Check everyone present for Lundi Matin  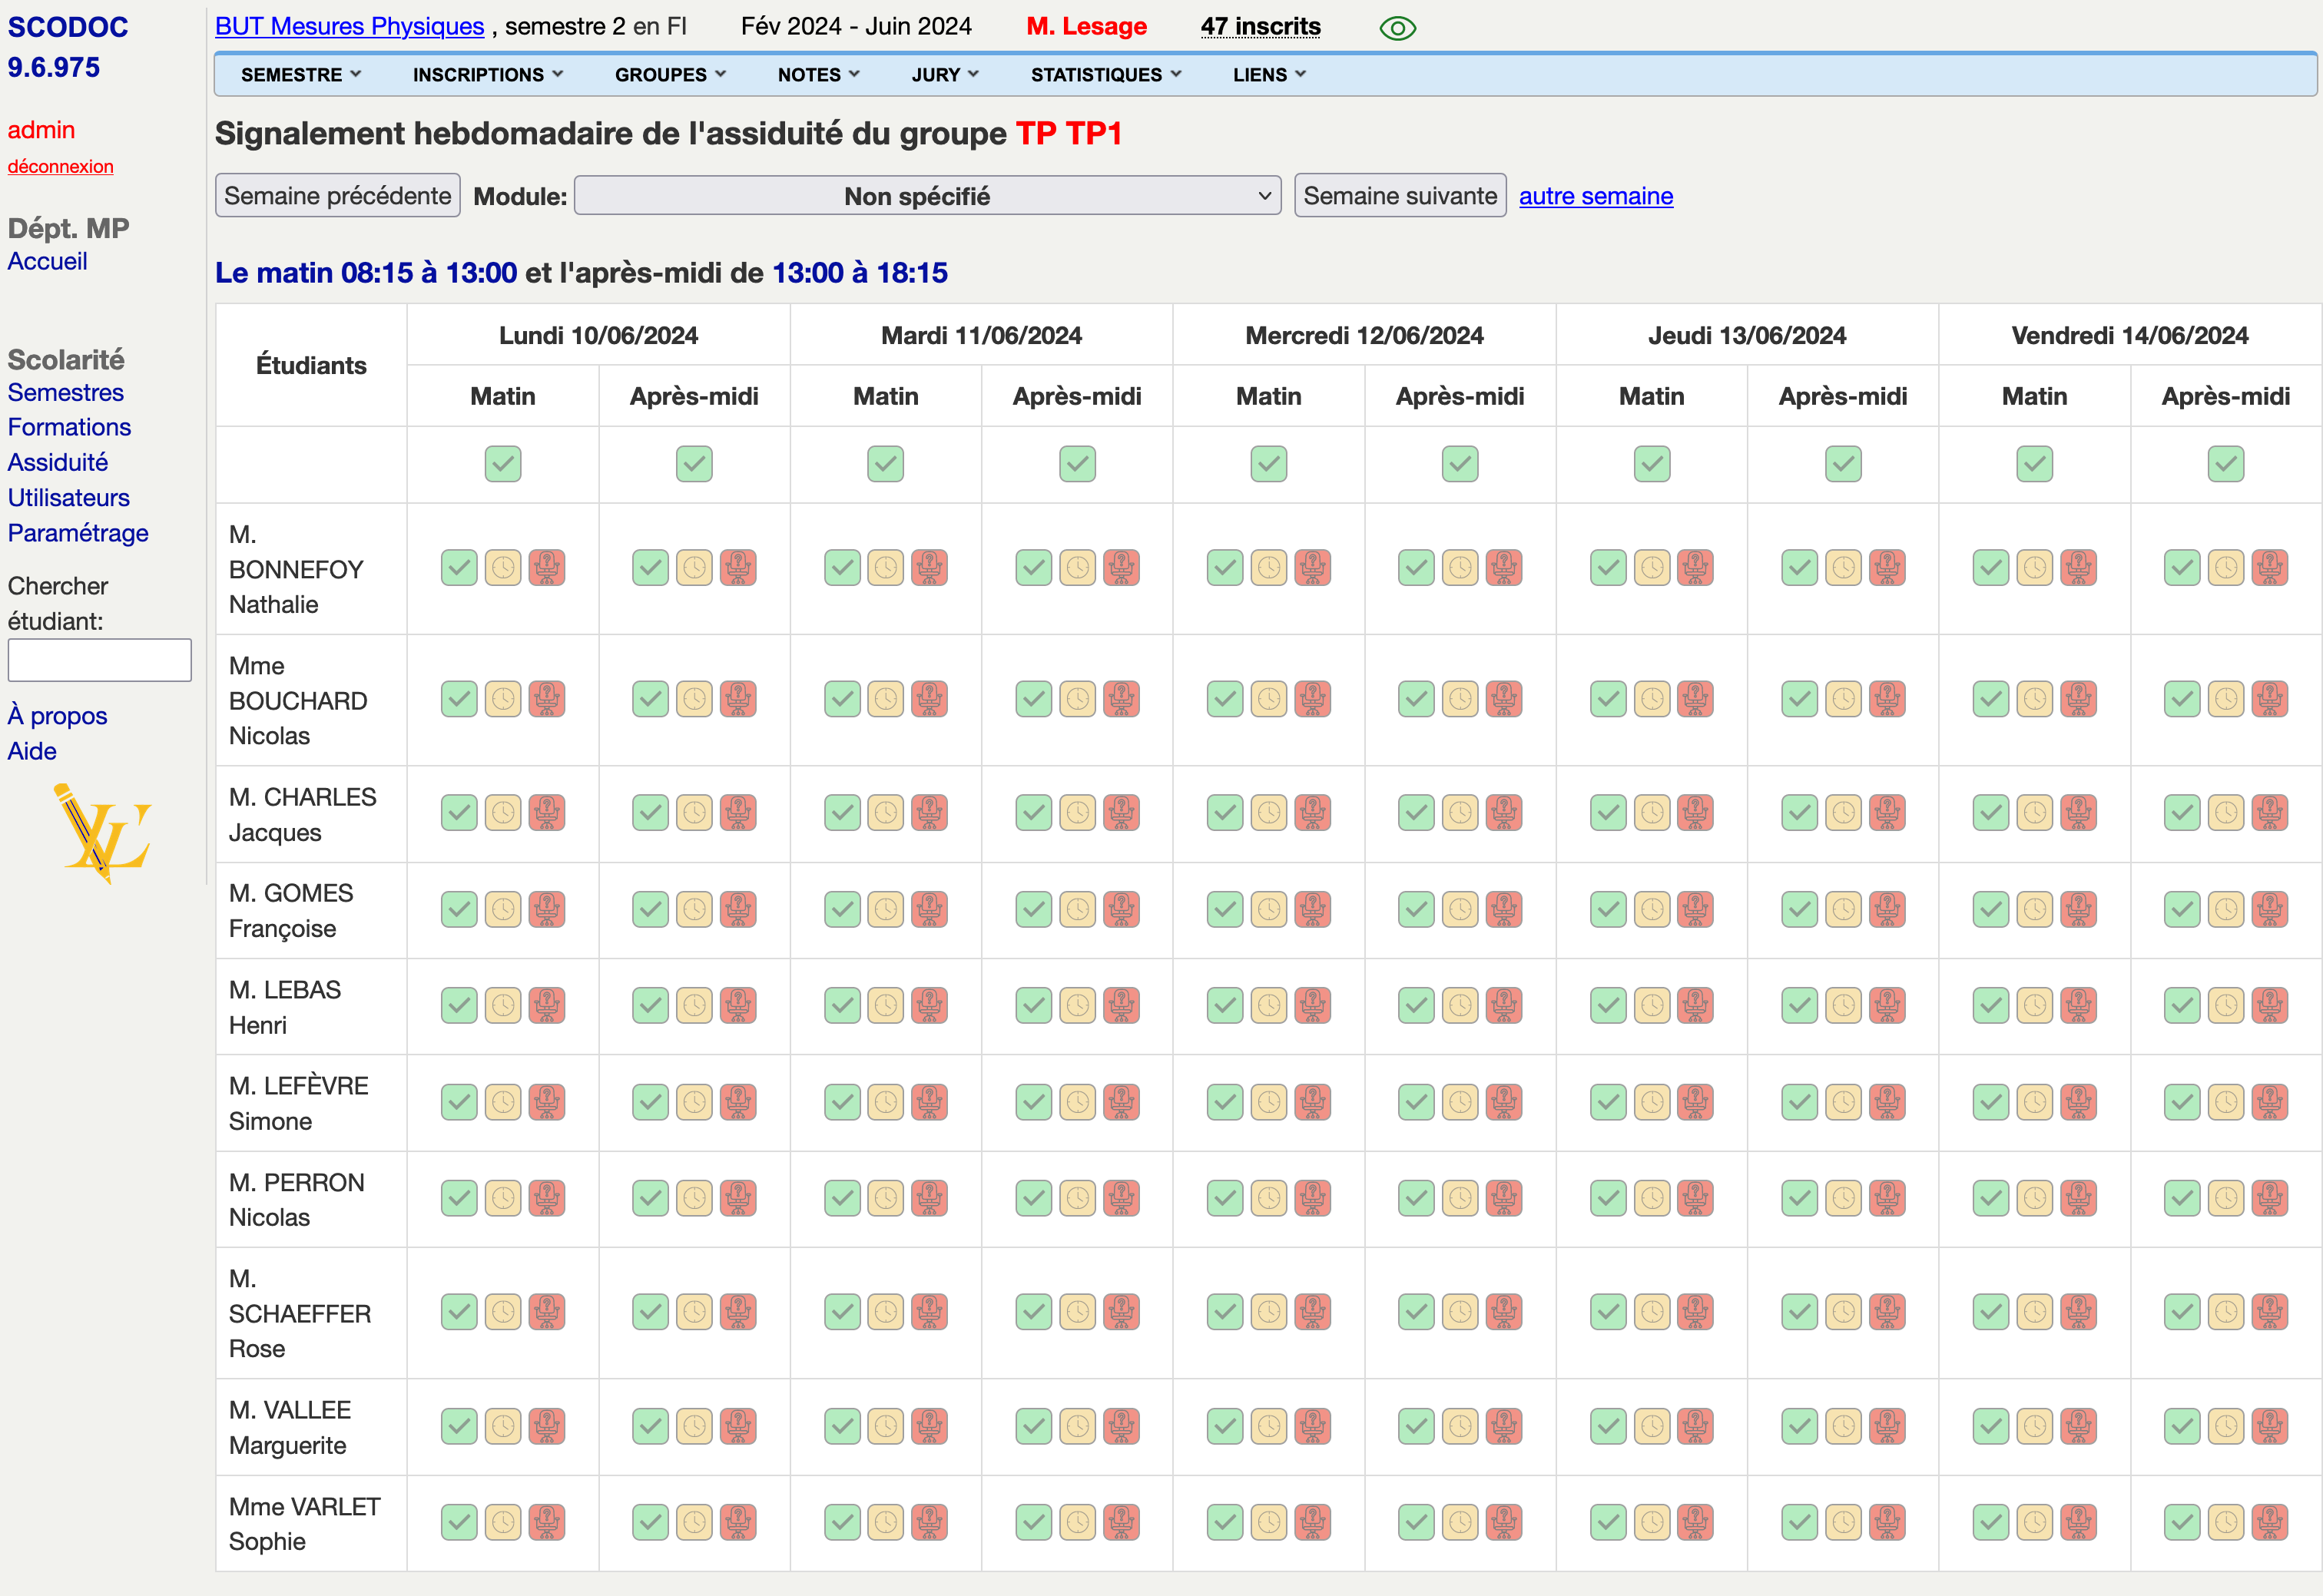(x=503, y=464)
